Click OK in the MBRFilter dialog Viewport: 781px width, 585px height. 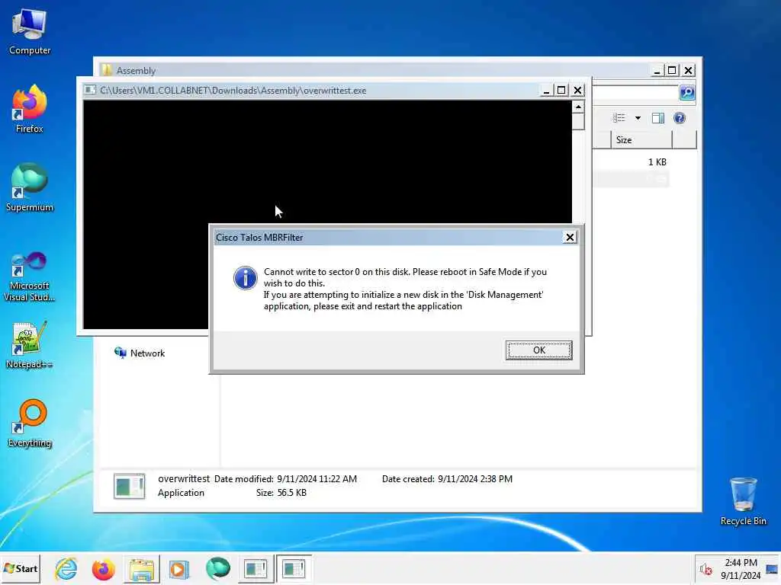pos(538,350)
